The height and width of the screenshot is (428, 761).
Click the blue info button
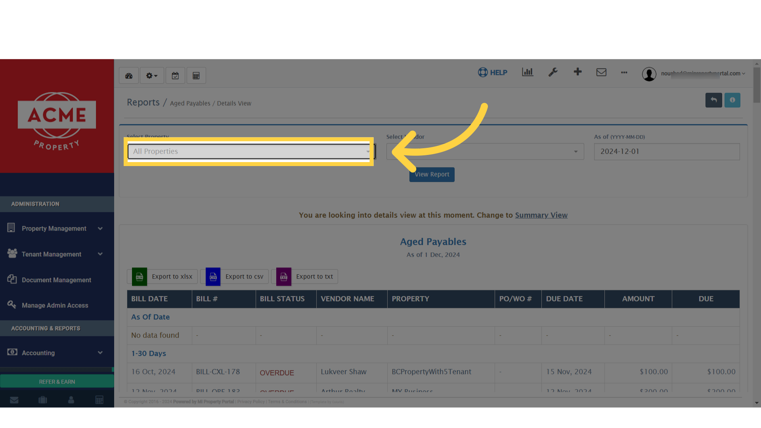coord(732,100)
